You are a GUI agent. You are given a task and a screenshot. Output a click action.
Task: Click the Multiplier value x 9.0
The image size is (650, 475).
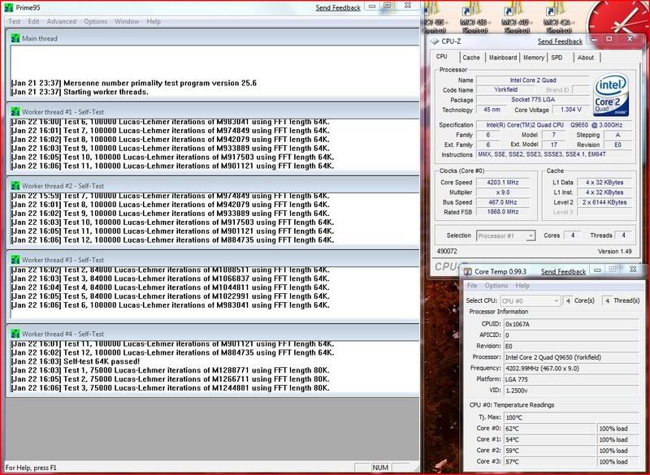pyautogui.click(x=502, y=192)
